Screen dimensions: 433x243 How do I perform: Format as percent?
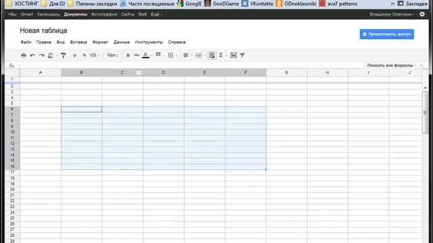(84, 55)
